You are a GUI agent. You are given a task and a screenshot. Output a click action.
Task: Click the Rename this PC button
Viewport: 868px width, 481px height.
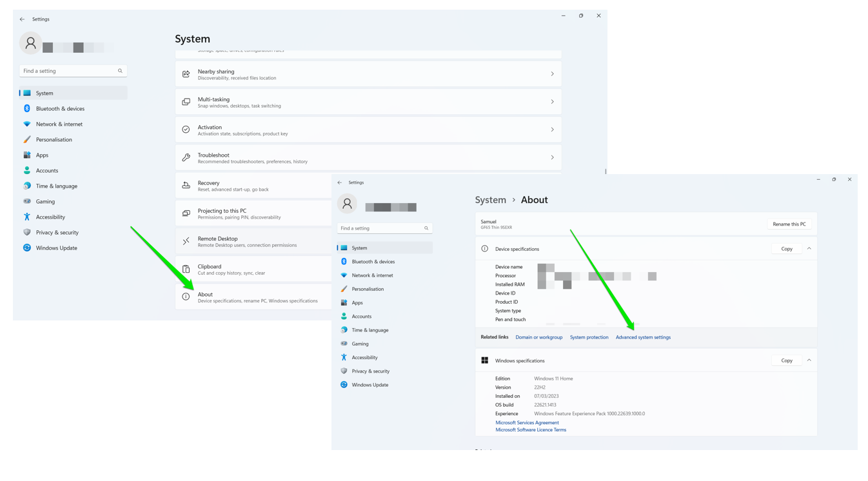pyautogui.click(x=789, y=224)
